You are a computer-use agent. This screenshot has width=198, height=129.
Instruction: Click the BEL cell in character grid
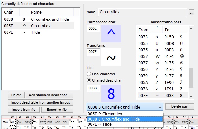tap(65, 122)
